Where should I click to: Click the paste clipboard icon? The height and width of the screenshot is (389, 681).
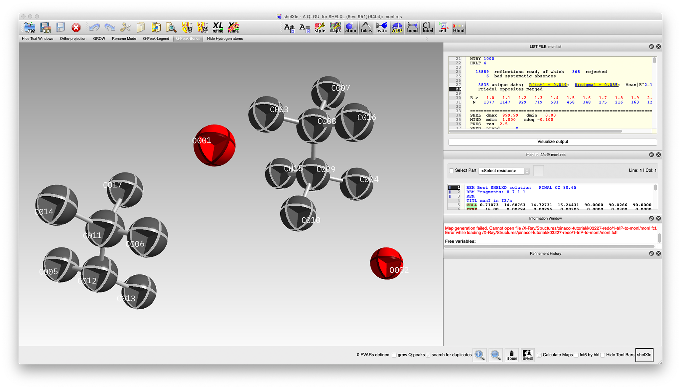[156, 28]
